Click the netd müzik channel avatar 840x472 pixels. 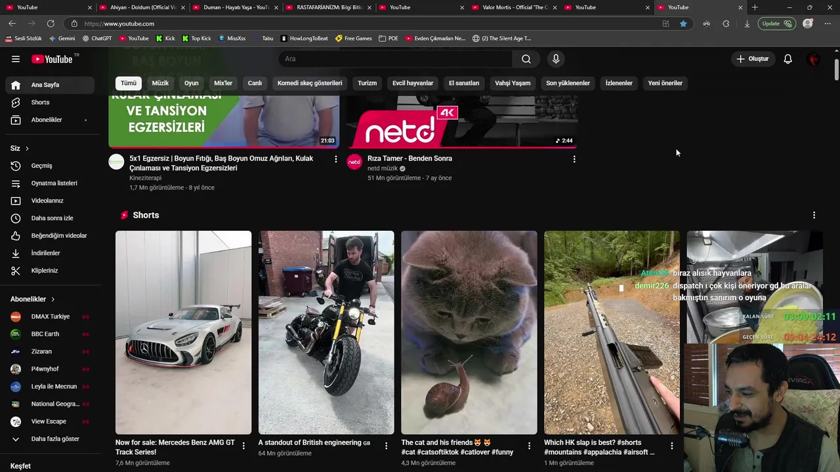tap(354, 162)
